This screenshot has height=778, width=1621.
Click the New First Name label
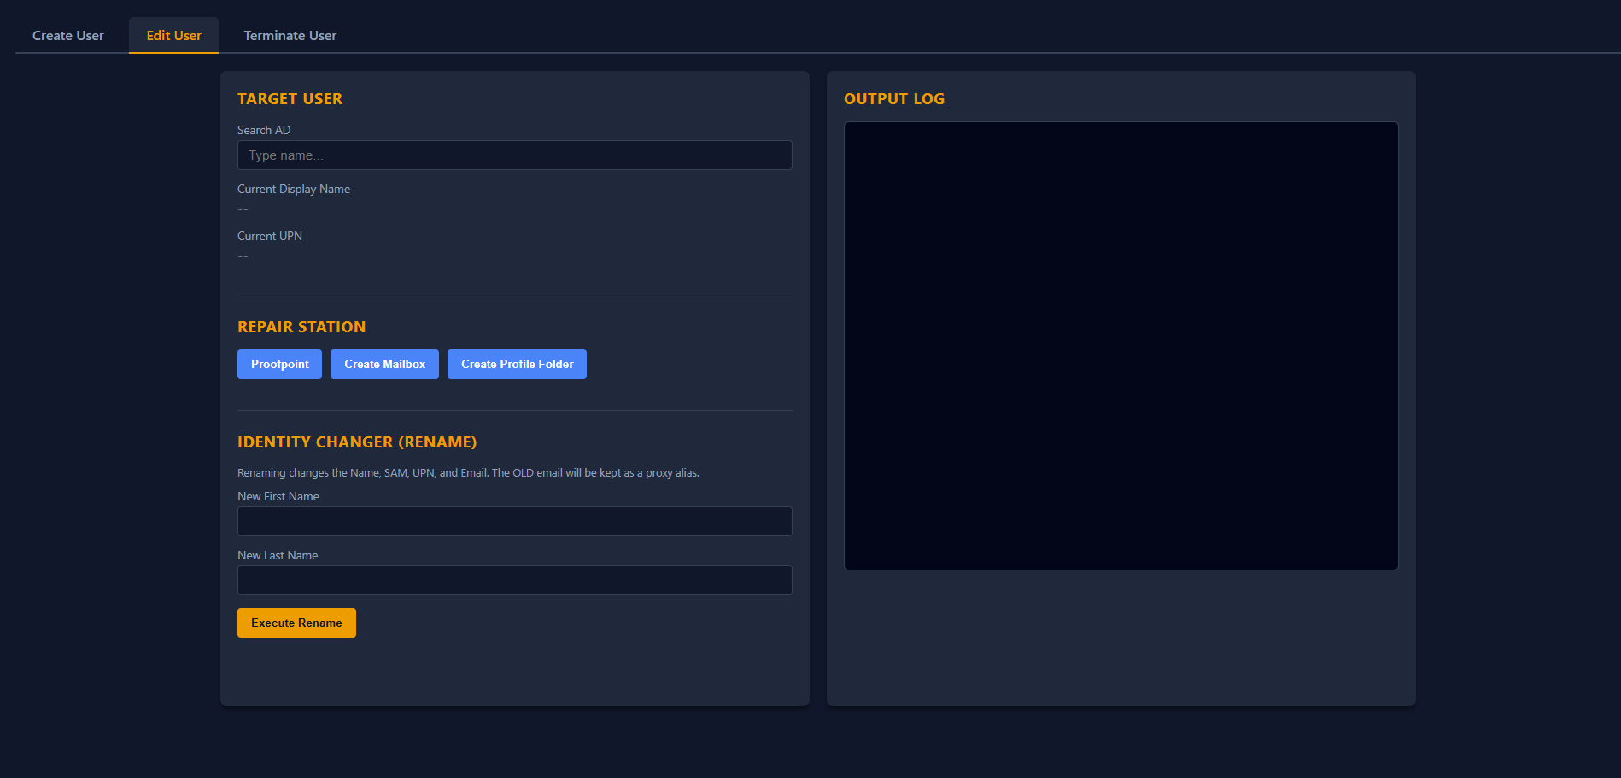[278, 497]
